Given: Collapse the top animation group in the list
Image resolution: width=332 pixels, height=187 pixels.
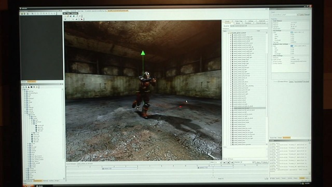Looking at the screenshot, I should tap(228, 33).
